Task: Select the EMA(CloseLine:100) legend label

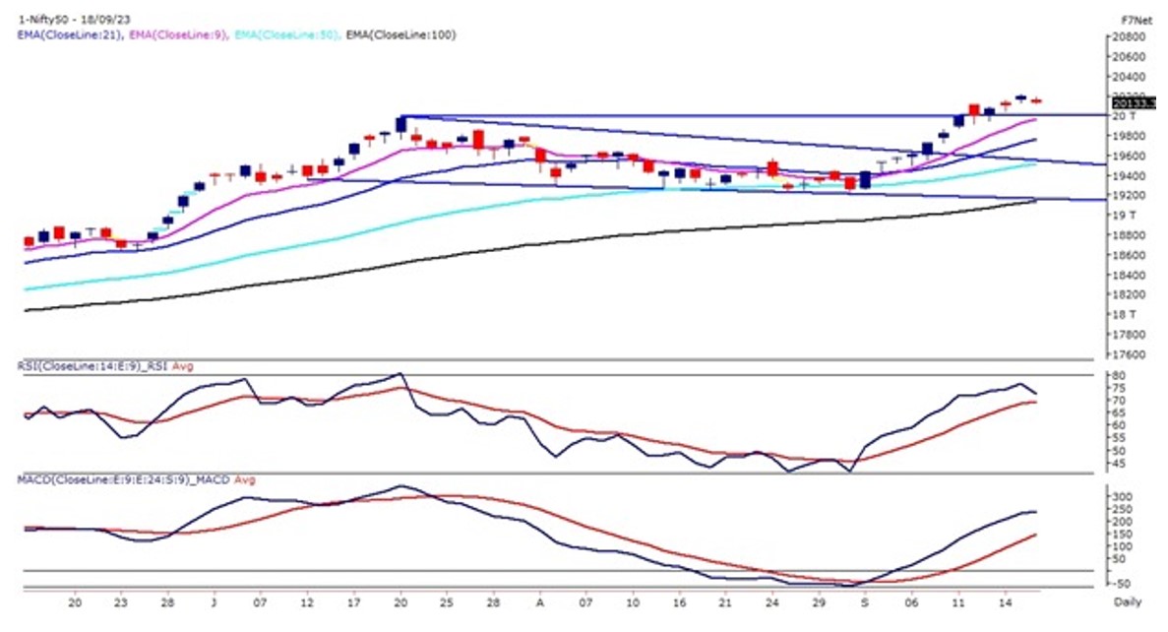Action: point(400,34)
